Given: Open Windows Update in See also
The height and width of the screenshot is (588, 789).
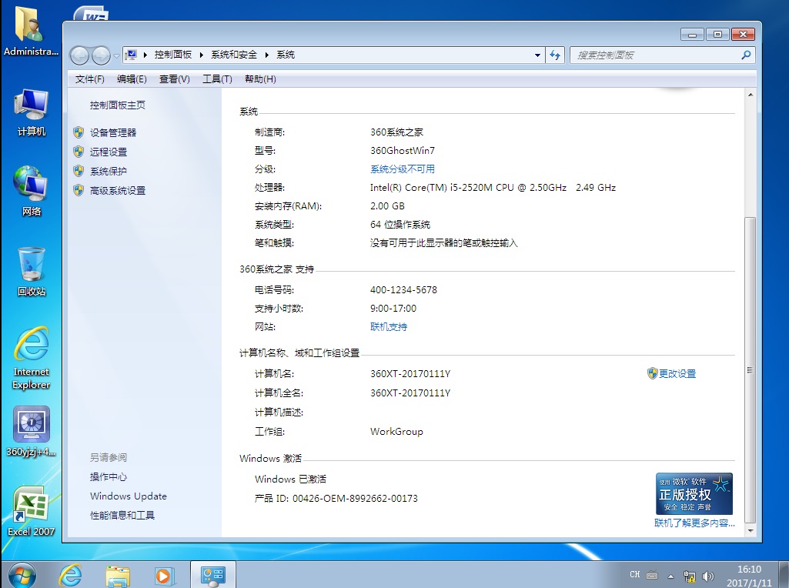Looking at the screenshot, I should 128,496.
